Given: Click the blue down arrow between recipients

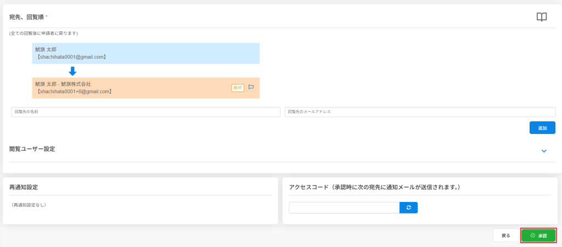Looking at the screenshot, I should click(x=72, y=71).
